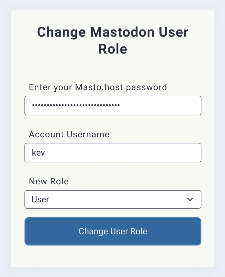Click the Change User Role button
Image resolution: width=225 pixels, height=277 pixels.
[x=113, y=231]
